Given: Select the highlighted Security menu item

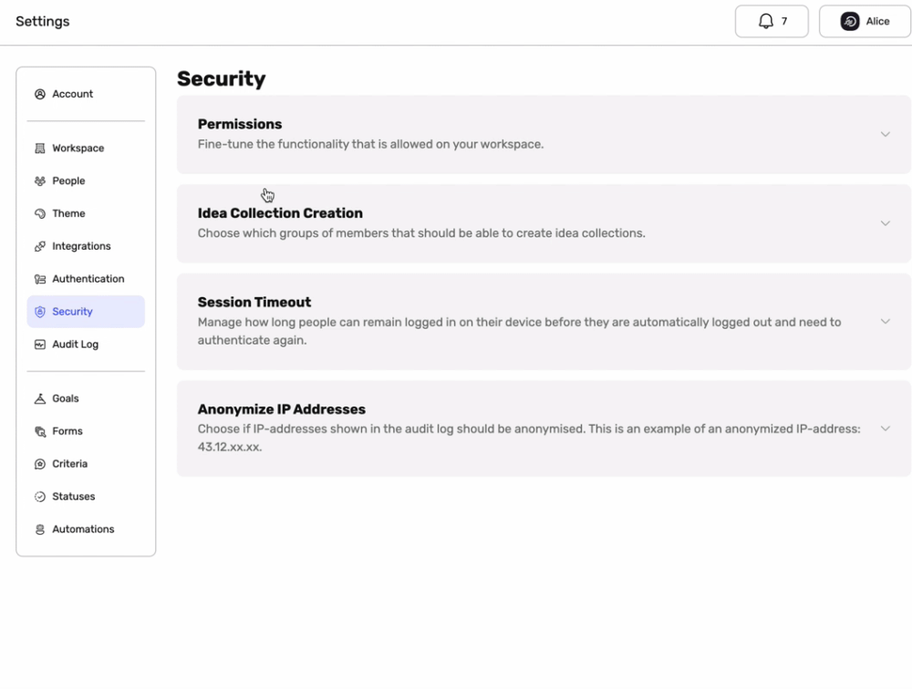Looking at the screenshot, I should point(86,312).
